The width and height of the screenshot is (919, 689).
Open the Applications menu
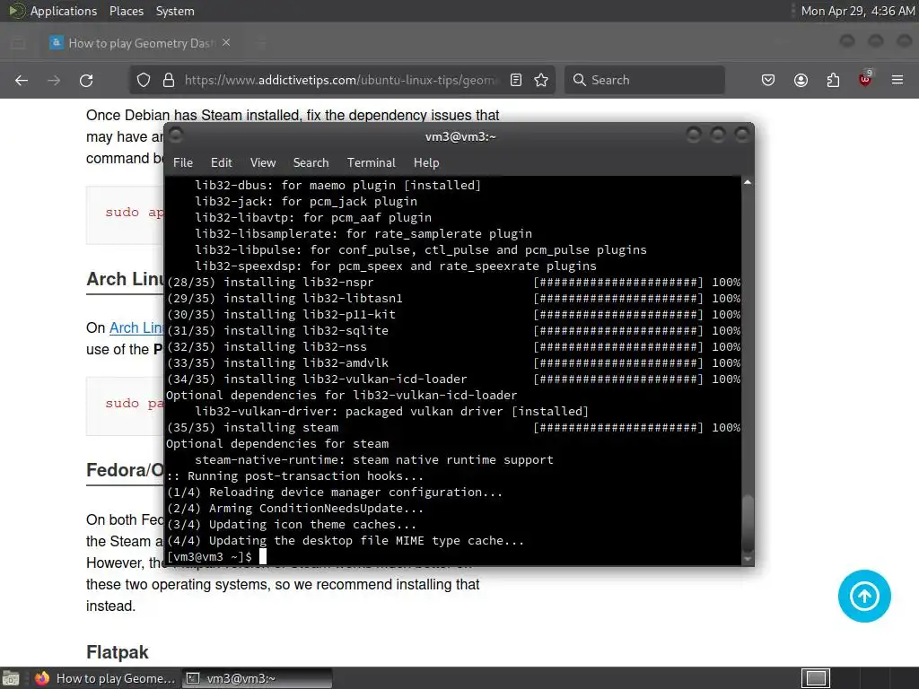click(x=64, y=11)
